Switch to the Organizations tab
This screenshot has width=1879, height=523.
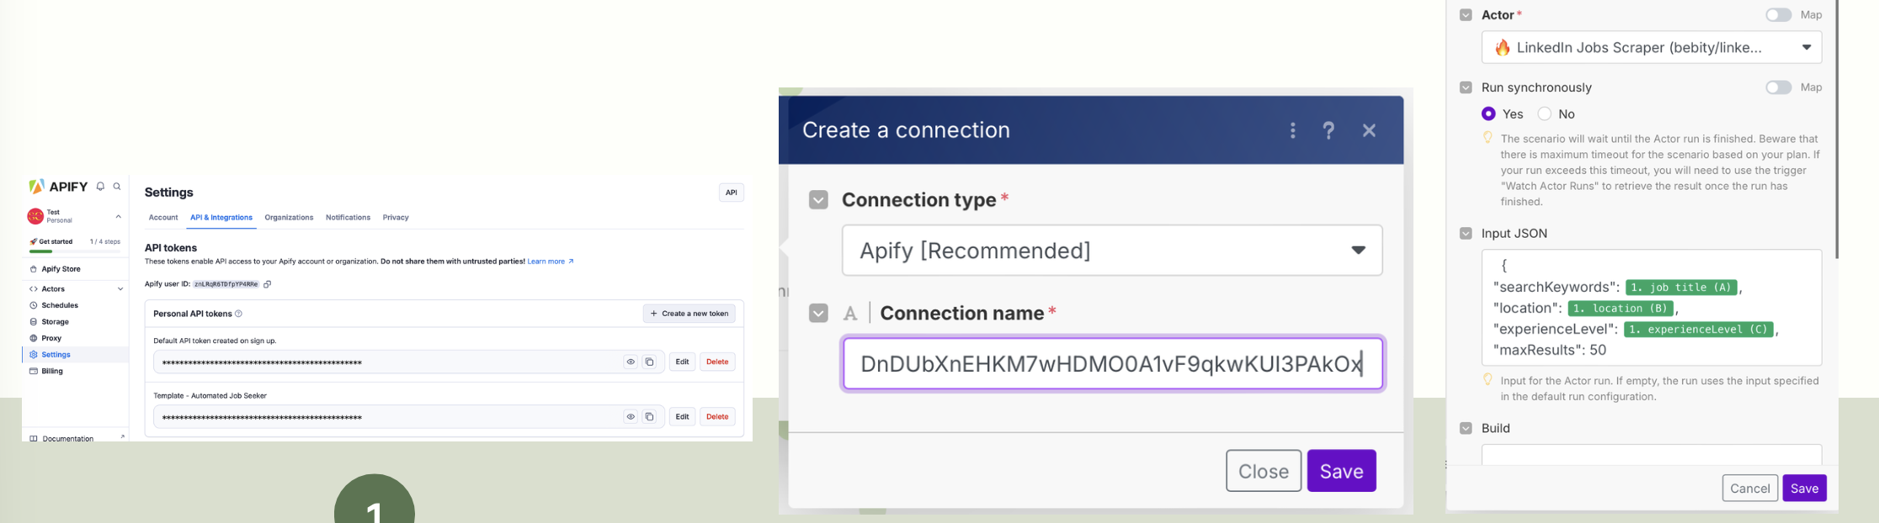tap(289, 217)
